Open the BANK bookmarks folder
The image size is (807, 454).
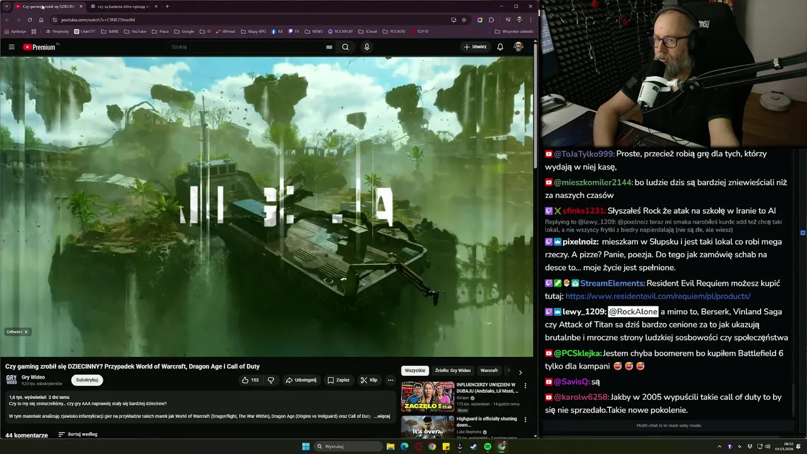110,31
